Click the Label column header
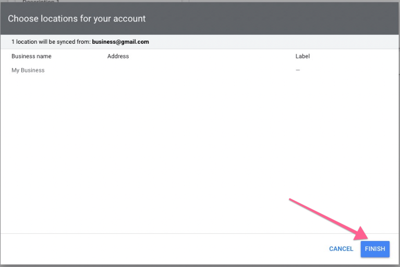 [x=302, y=56]
